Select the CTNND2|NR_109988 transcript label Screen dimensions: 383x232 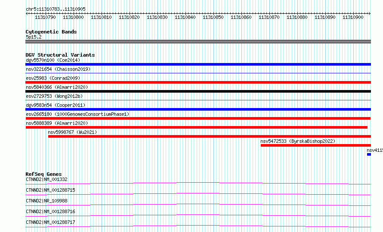46,201
